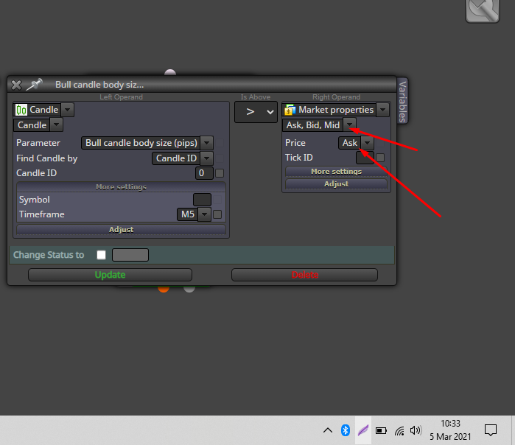Expand the Market properties dropdown arrow
The width and height of the screenshot is (515, 445).
[383, 110]
